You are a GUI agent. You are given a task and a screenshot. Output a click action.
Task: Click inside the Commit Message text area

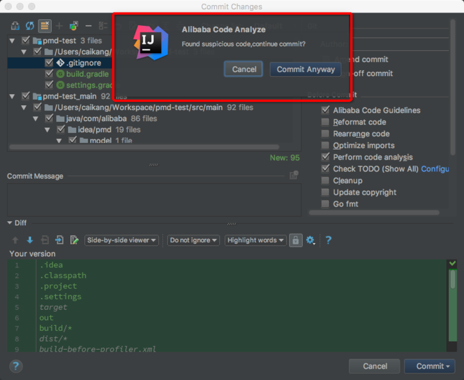point(154,200)
